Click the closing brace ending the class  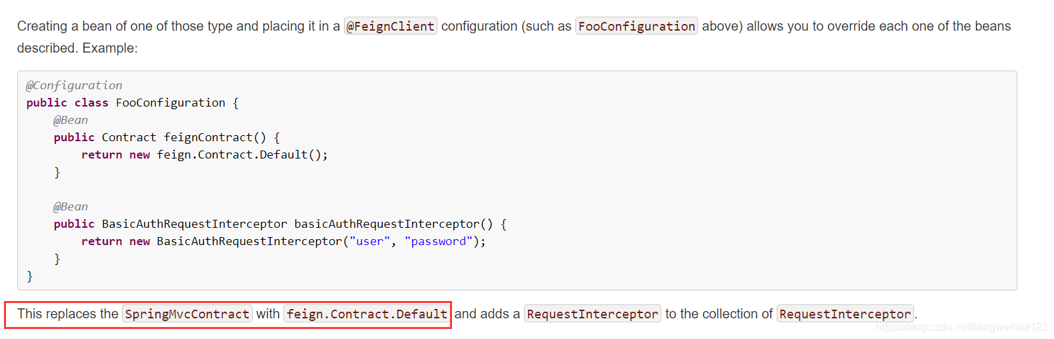point(29,276)
